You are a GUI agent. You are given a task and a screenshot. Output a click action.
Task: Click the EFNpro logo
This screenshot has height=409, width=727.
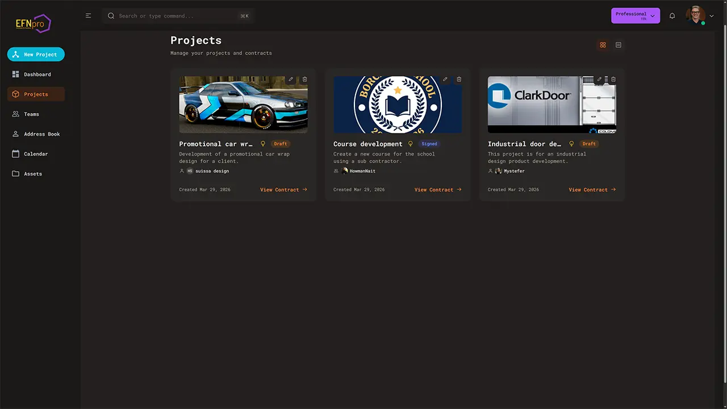pos(34,24)
